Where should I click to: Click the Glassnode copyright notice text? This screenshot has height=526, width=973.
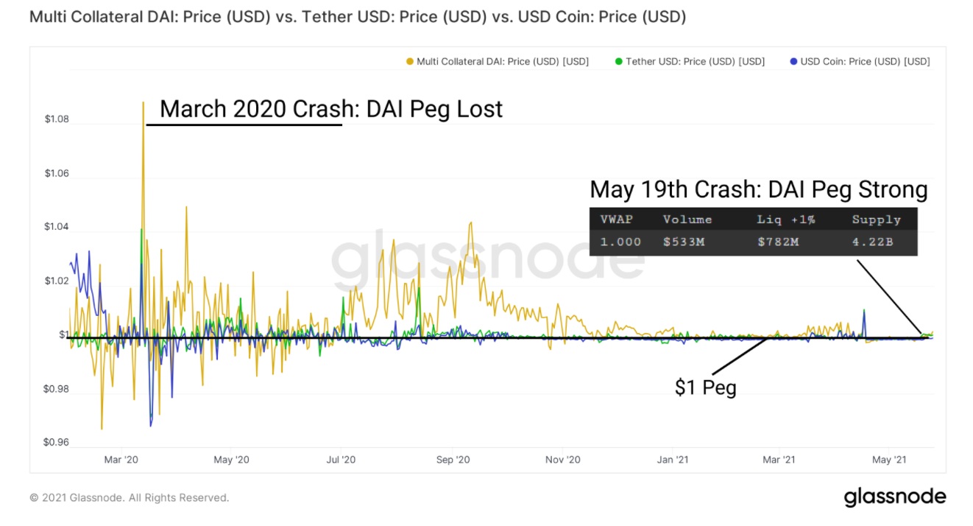click(x=130, y=498)
